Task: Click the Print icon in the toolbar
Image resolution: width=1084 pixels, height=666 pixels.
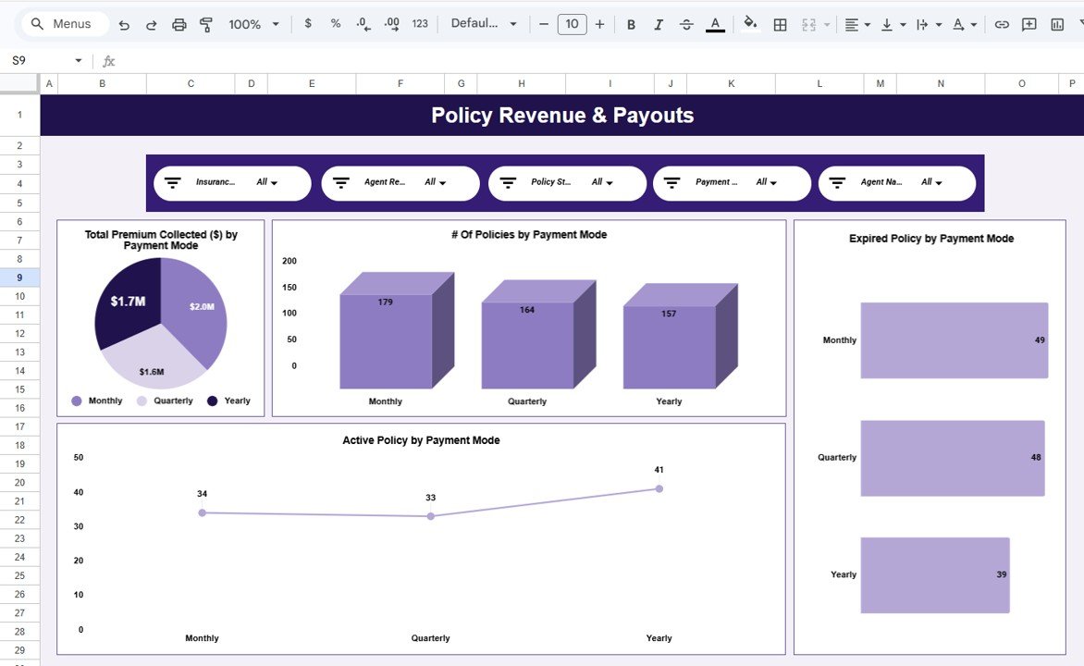Action: pyautogui.click(x=179, y=24)
